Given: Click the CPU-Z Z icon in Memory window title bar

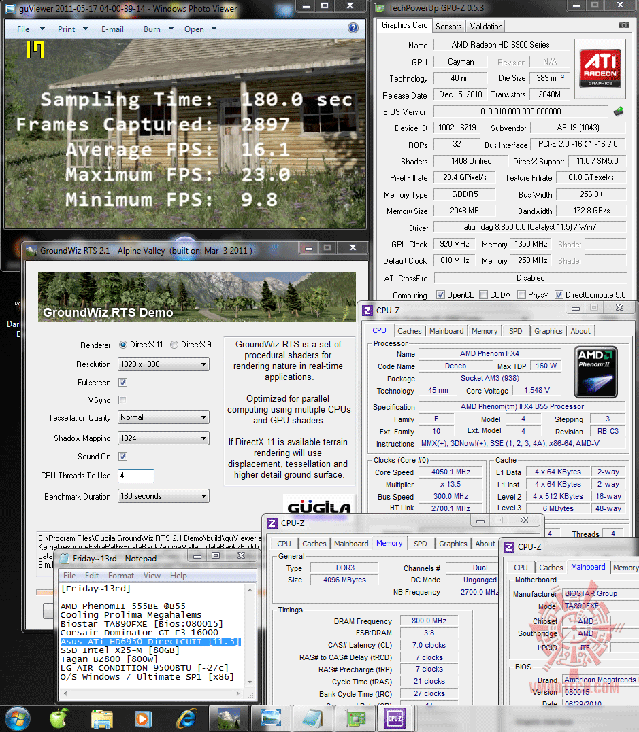Looking at the screenshot, I should 272,523.
